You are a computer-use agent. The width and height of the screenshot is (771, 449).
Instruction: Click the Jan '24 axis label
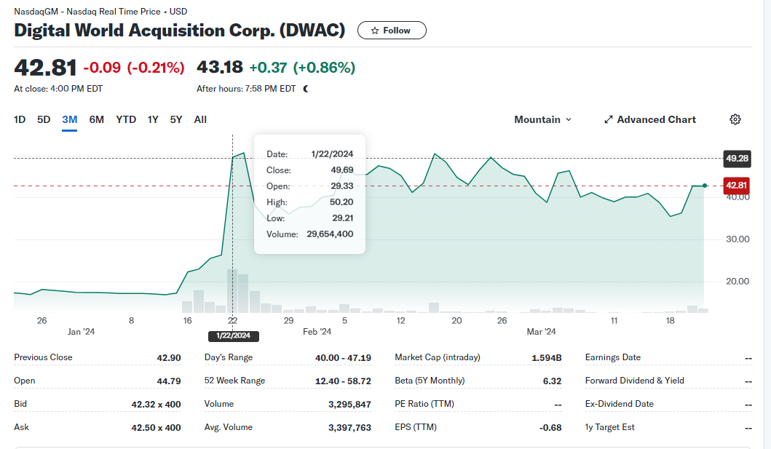81,332
